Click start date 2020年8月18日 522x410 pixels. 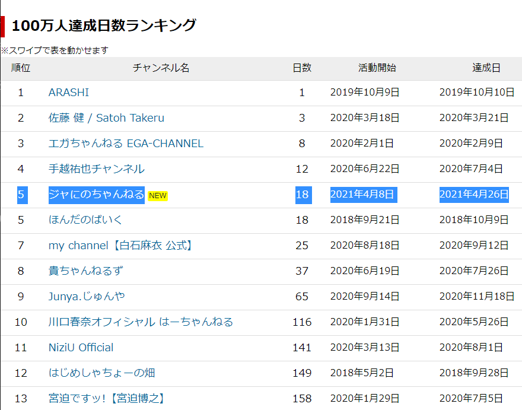[x=365, y=246]
